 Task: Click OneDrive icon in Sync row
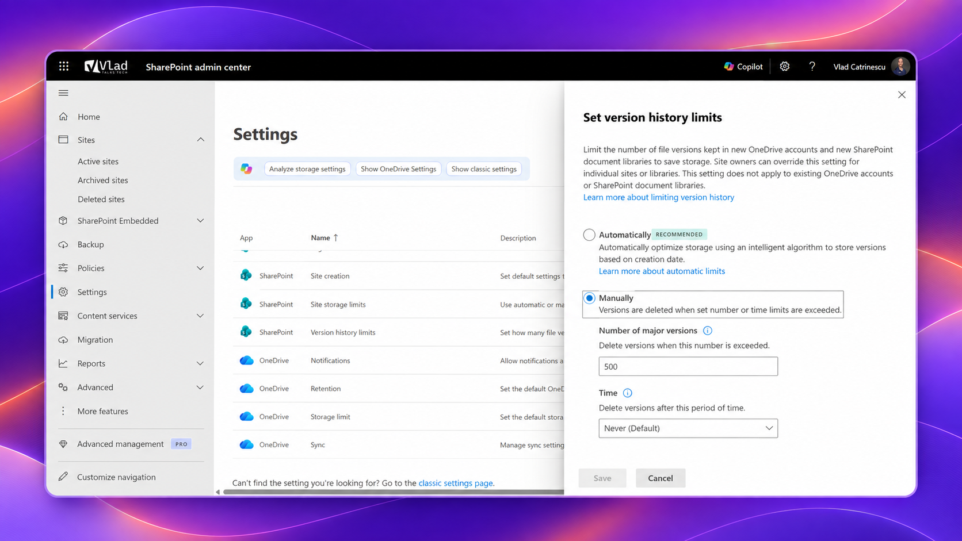click(246, 444)
